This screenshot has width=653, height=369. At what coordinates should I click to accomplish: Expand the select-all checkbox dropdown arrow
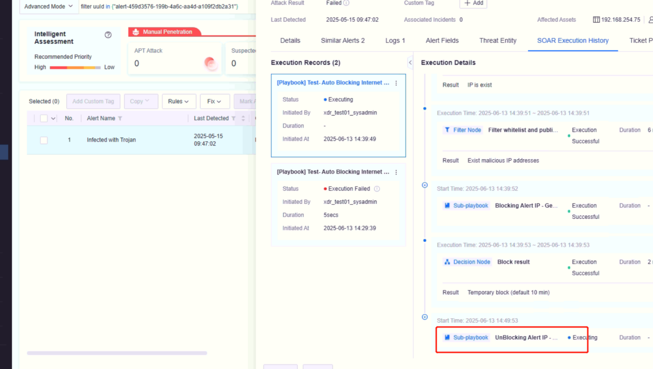pos(53,118)
